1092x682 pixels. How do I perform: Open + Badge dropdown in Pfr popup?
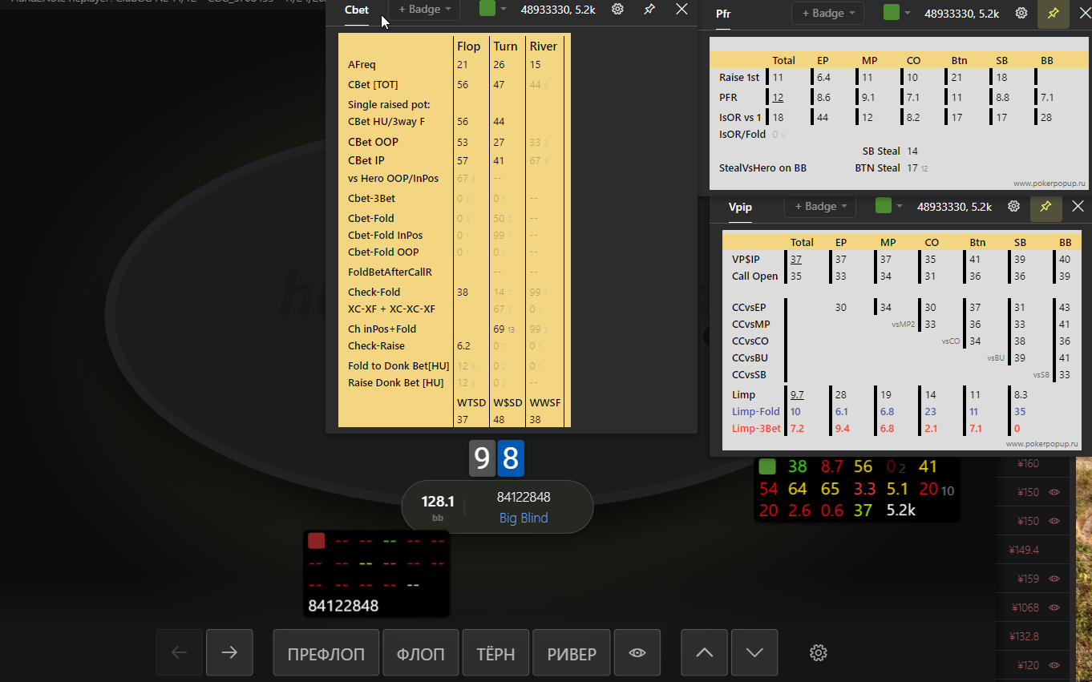tap(827, 13)
